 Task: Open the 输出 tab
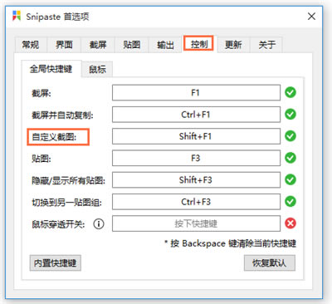click(x=165, y=45)
